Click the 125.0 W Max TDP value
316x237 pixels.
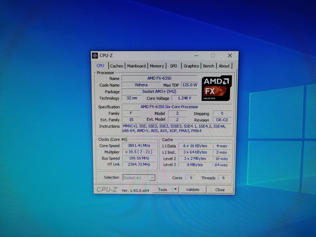point(190,85)
